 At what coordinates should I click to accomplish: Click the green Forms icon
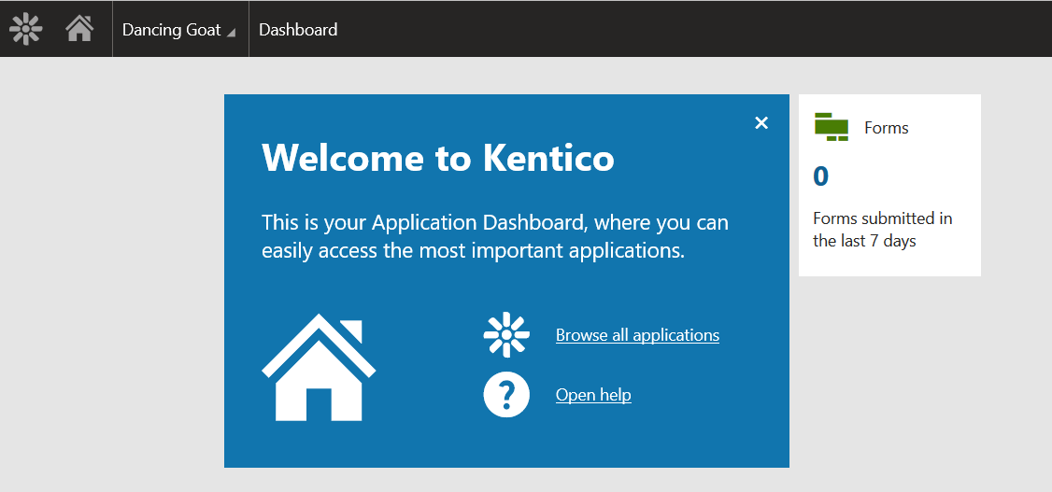click(x=832, y=127)
